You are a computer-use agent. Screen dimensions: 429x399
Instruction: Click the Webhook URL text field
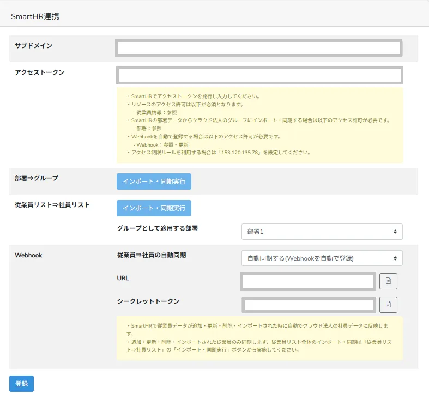[x=308, y=281]
